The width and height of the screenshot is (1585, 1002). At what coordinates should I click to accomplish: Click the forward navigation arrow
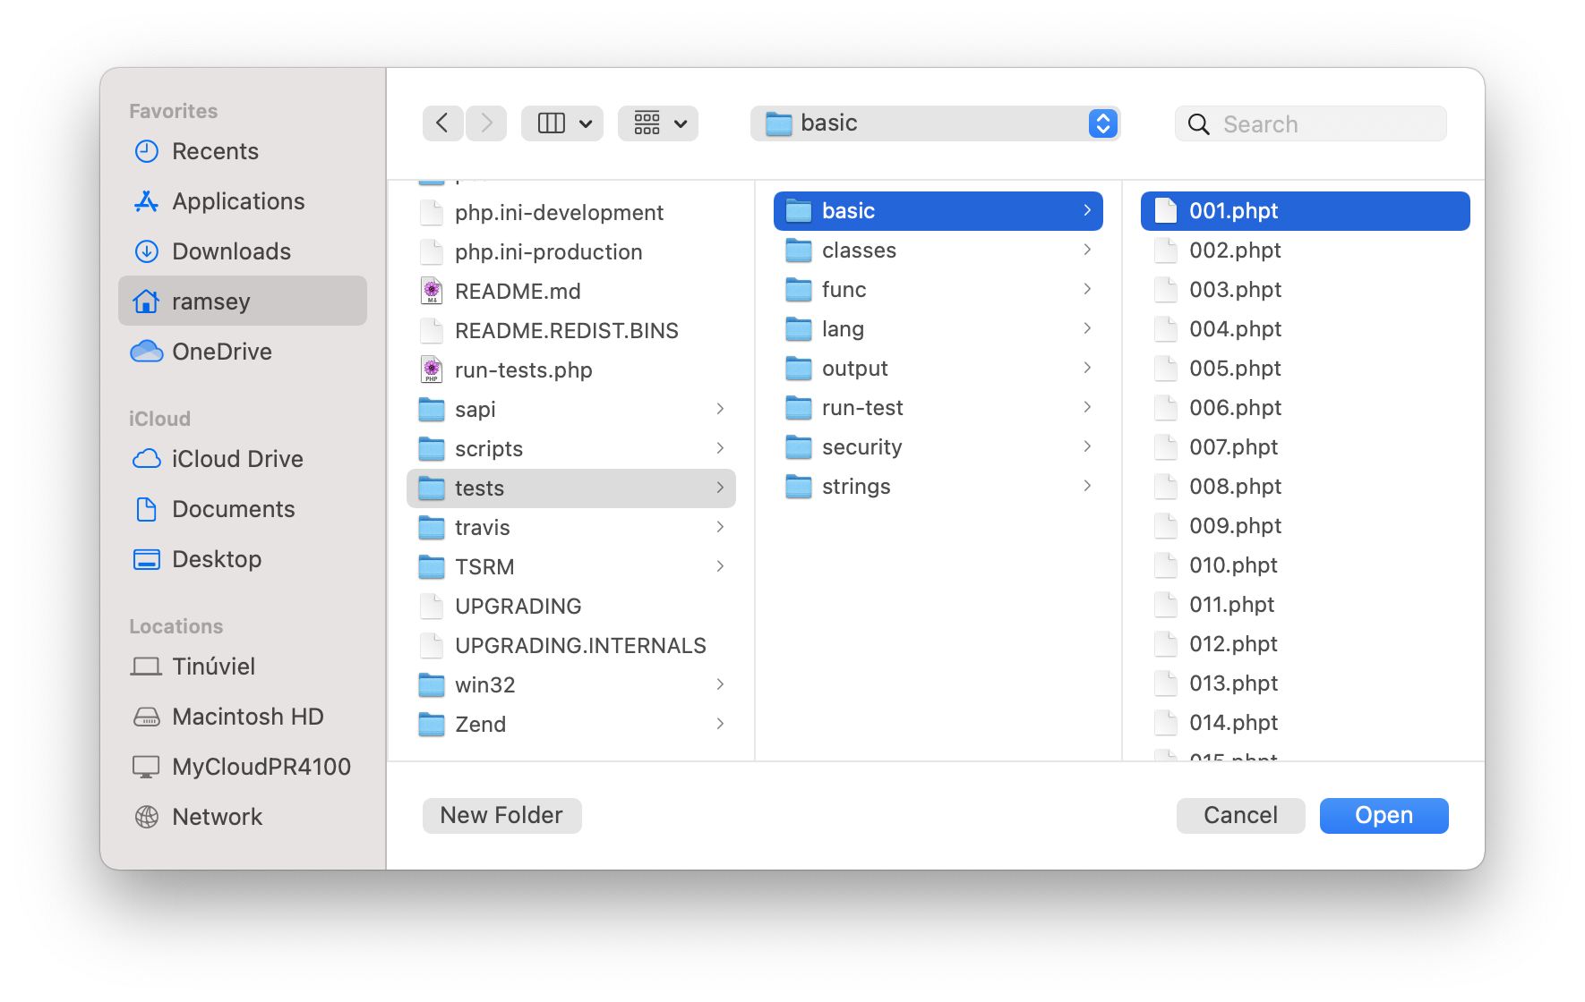[x=486, y=123]
